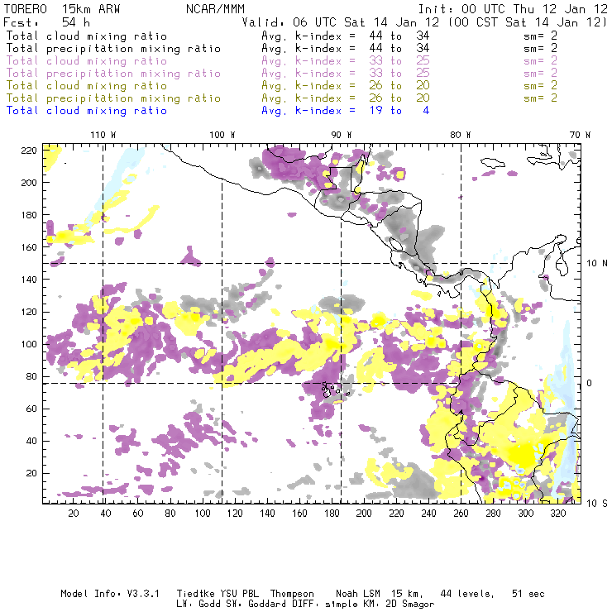This screenshot has width=612, height=612.
Task: Click the '260' tick on the horizontal axis
Action: (x=461, y=514)
